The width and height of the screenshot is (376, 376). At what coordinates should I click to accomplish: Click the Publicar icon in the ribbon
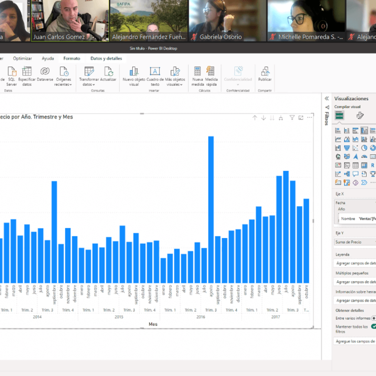click(x=264, y=71)
